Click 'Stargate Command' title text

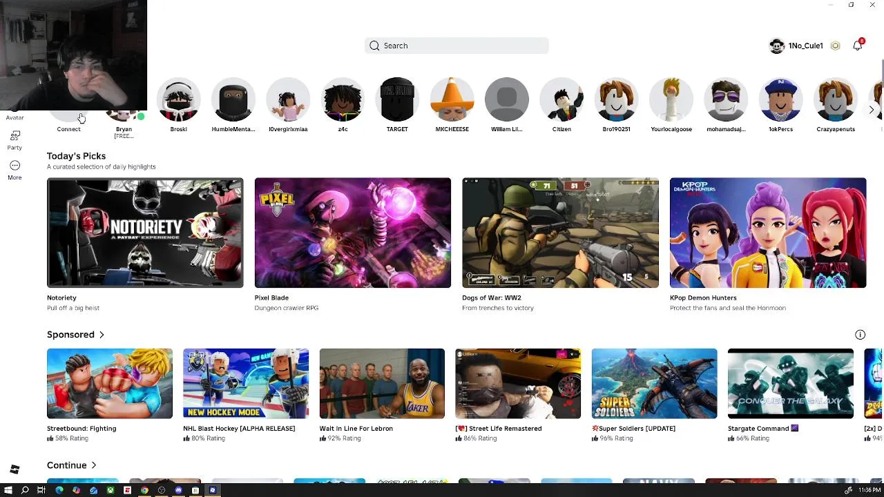[x=758, y=429]
